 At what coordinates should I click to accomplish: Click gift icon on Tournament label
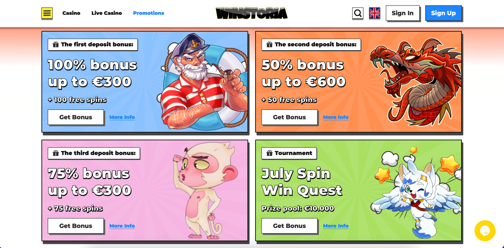pos(270,153)
